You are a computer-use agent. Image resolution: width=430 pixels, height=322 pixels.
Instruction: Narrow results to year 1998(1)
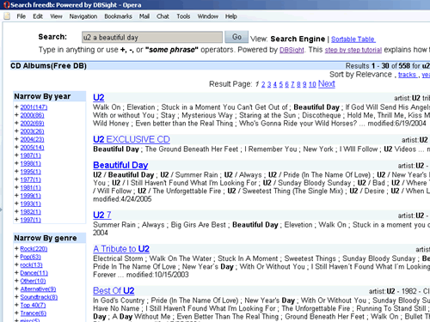click(x=31, y=163)
